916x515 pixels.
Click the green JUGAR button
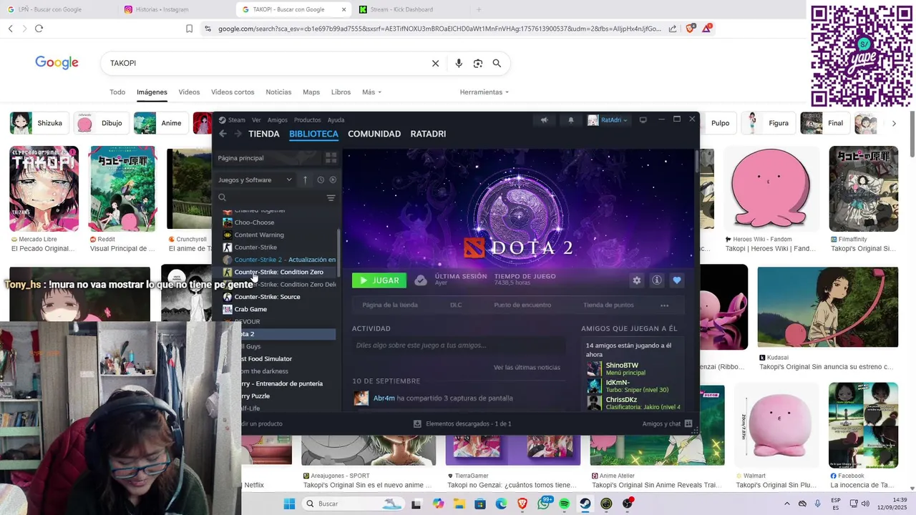(379, 280)
